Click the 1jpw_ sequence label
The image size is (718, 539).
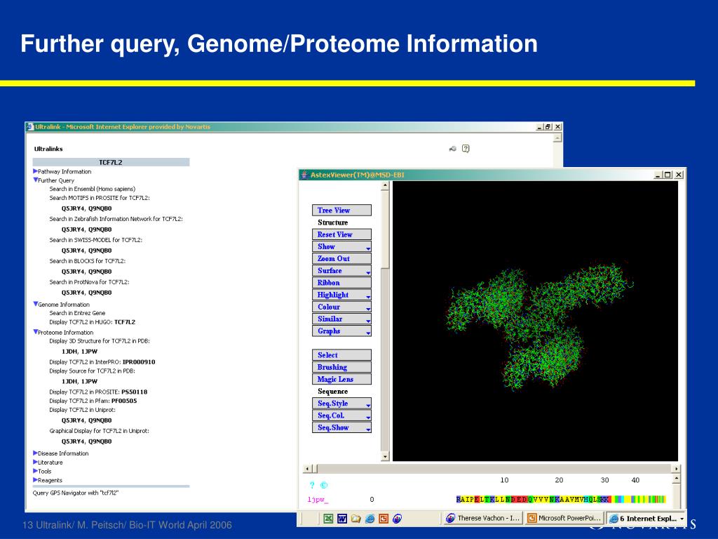pyautogui.click(x=318, y=500)
